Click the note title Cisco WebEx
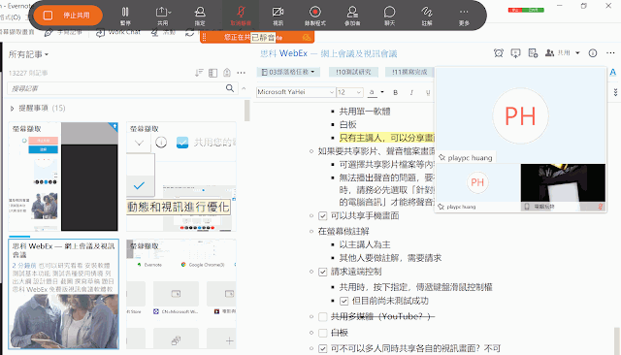The width and height of the screenshot is (621, 355). click(x=329, y=53)
